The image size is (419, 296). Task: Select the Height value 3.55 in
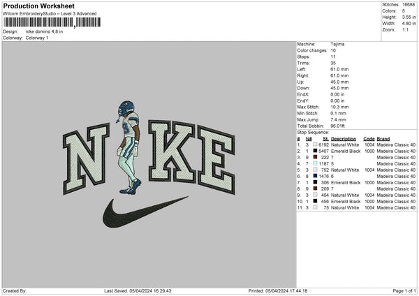[x=409, y=17]
